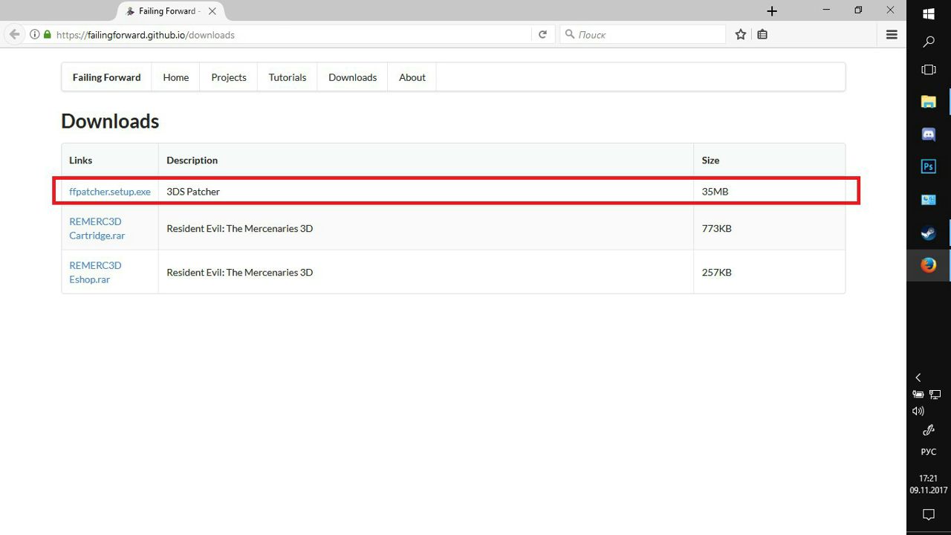Image resolution: width=951 pixels, height=535 pixels.
Task: Switch input language via РУС indicator
Action: click(928, 452)
